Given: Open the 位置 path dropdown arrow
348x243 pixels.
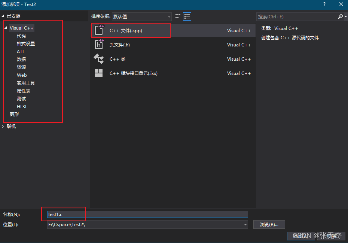Looking at the screenshot, I should point(245,225).
